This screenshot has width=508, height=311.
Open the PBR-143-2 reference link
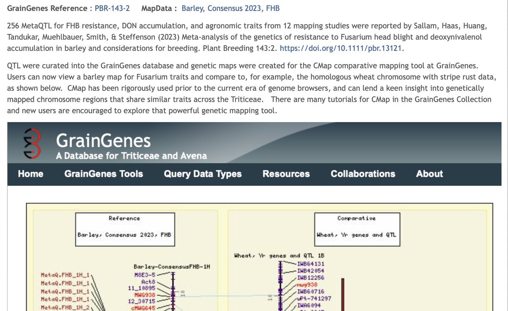coord(112,8)
